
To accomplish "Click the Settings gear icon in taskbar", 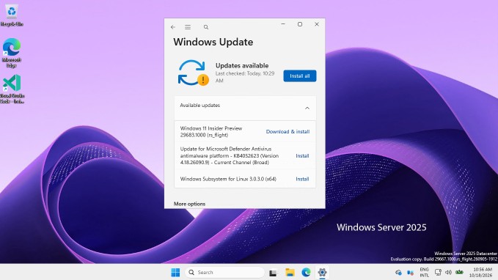I will coord(322,273).
